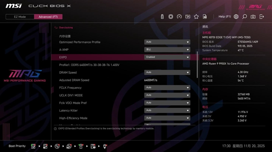Open UCLK DIV1 MODE dropdown
The height and width of the screenshot is (152, 272).
pos(167,95)
